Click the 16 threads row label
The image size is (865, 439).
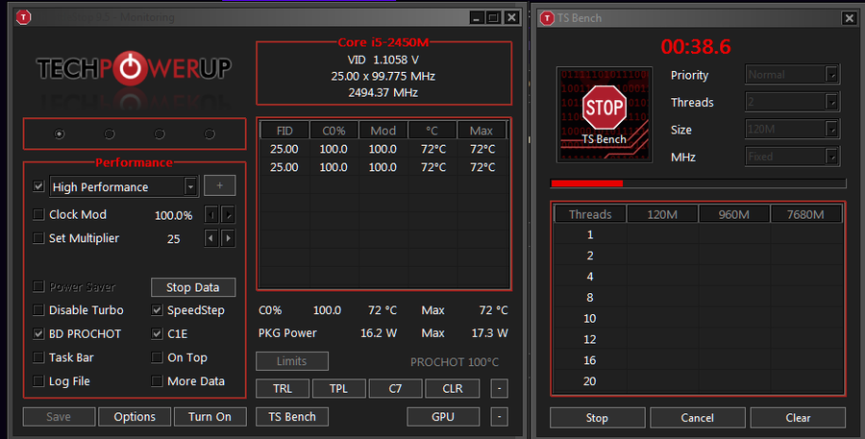590,360
